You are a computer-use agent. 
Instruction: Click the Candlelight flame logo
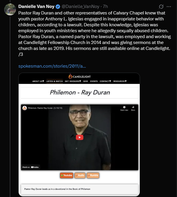[70, 76]
